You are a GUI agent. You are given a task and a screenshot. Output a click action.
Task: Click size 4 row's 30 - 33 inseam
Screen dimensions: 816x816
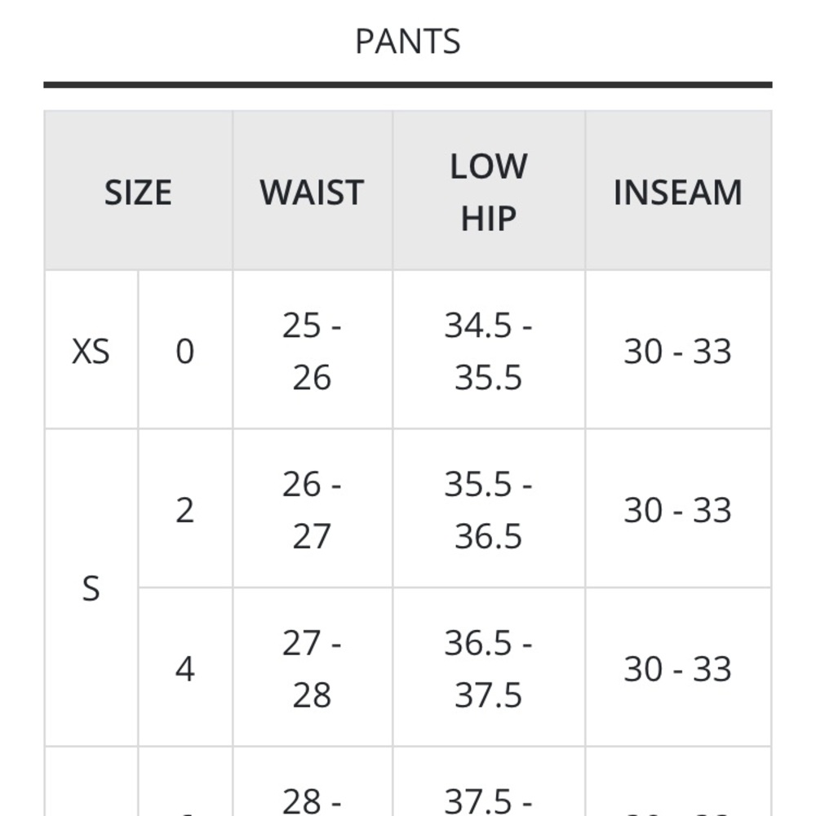pyautogui.click(x=678, y=667)
